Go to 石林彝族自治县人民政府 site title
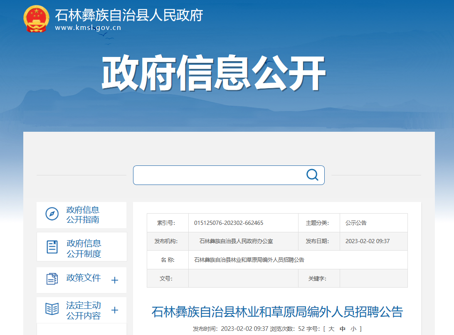The height and width of the screenshot is (335, 454). 129,15
